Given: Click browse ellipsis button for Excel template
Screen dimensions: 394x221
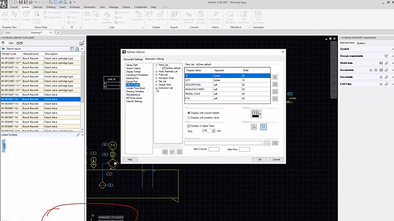Looking at the screenshot, I should [267, 143].
